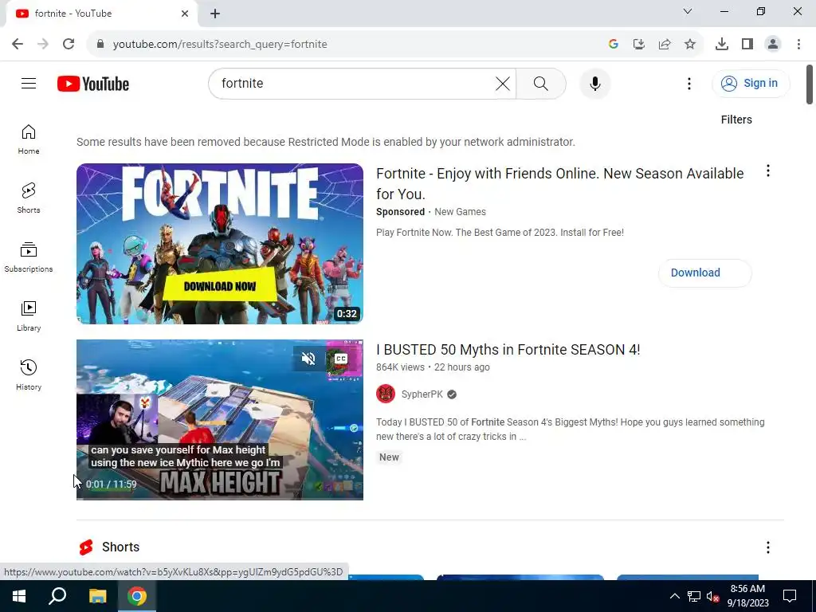The width and height of the screenshot is (816, 612).
Task: Click the Google icon in address bar
Action: click(613, 44)
